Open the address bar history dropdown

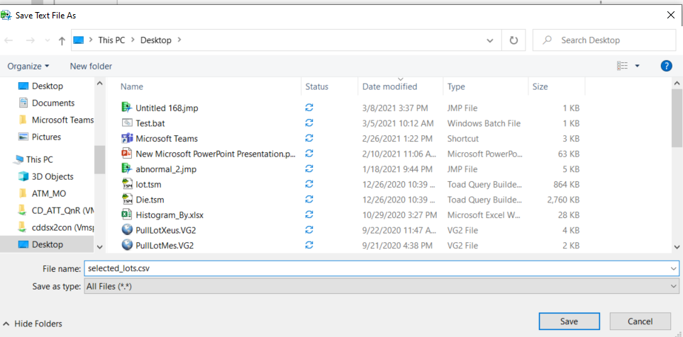click(x=492, y=40)
